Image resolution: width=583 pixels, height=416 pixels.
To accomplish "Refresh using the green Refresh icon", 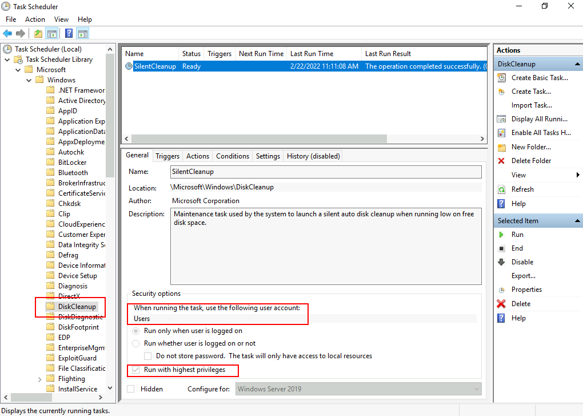I will pos(502,189).
